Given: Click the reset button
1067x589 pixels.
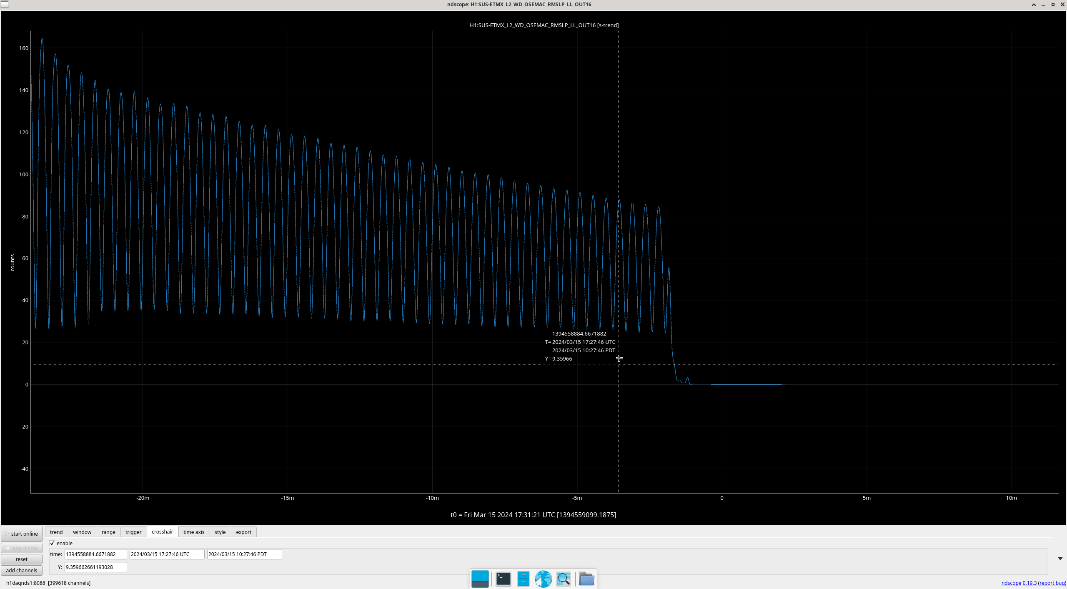Looking at the screenshot, I should (22, 559).
